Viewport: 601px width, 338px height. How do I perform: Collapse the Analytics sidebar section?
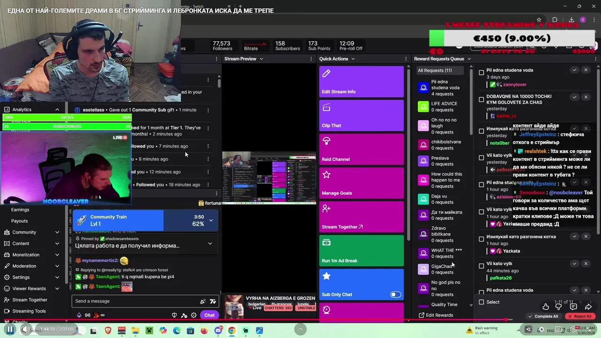[57, 109]
